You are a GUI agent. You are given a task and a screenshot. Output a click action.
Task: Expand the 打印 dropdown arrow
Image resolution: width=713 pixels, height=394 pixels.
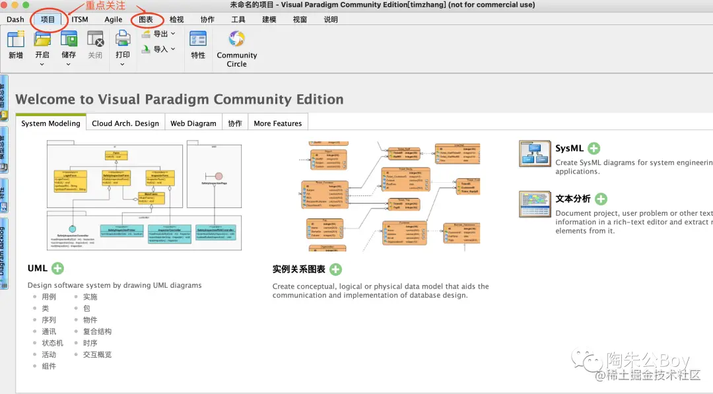(122, 65)
